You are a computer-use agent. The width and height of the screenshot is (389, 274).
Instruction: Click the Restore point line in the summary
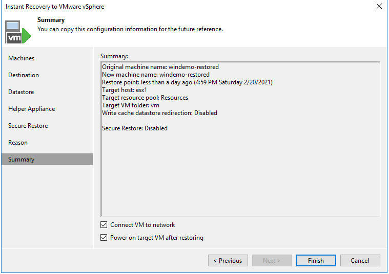(187, 82)
